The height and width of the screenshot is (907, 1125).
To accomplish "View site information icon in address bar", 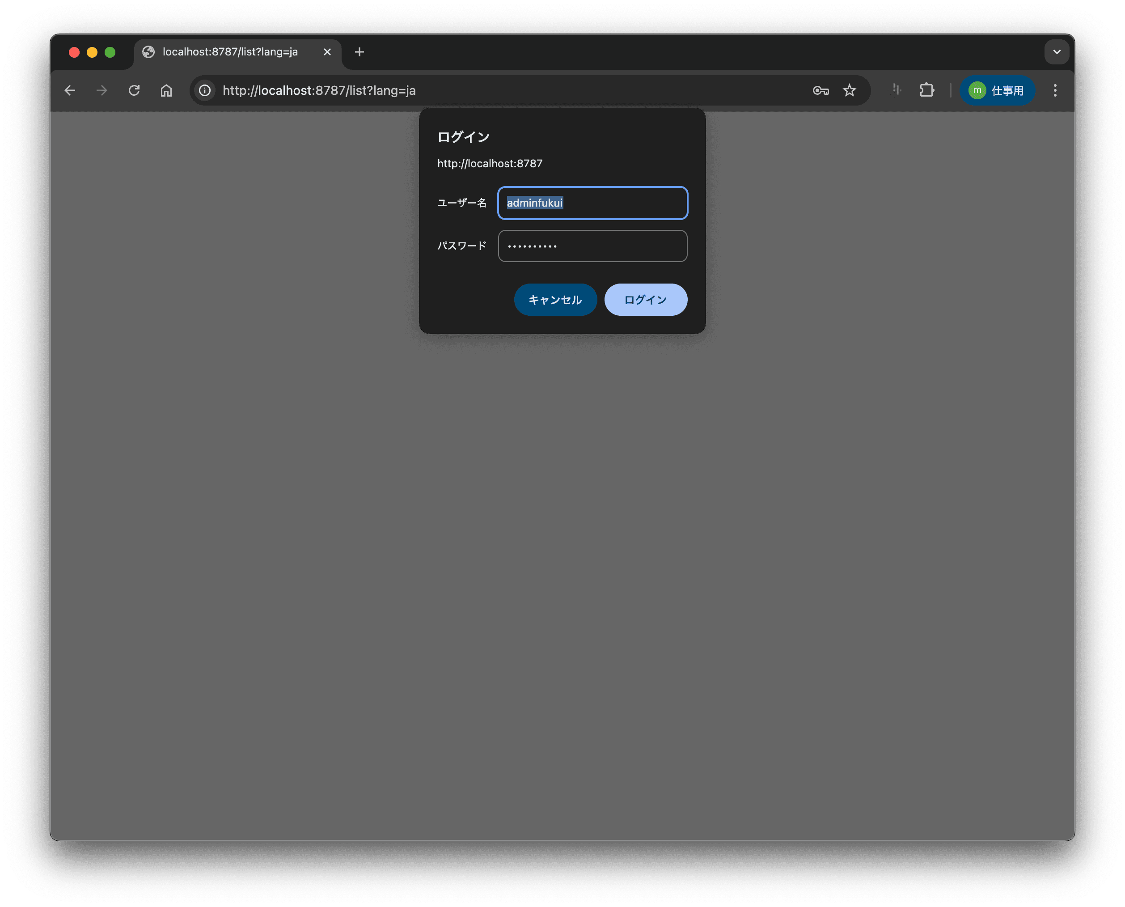I will coord(205,90).
